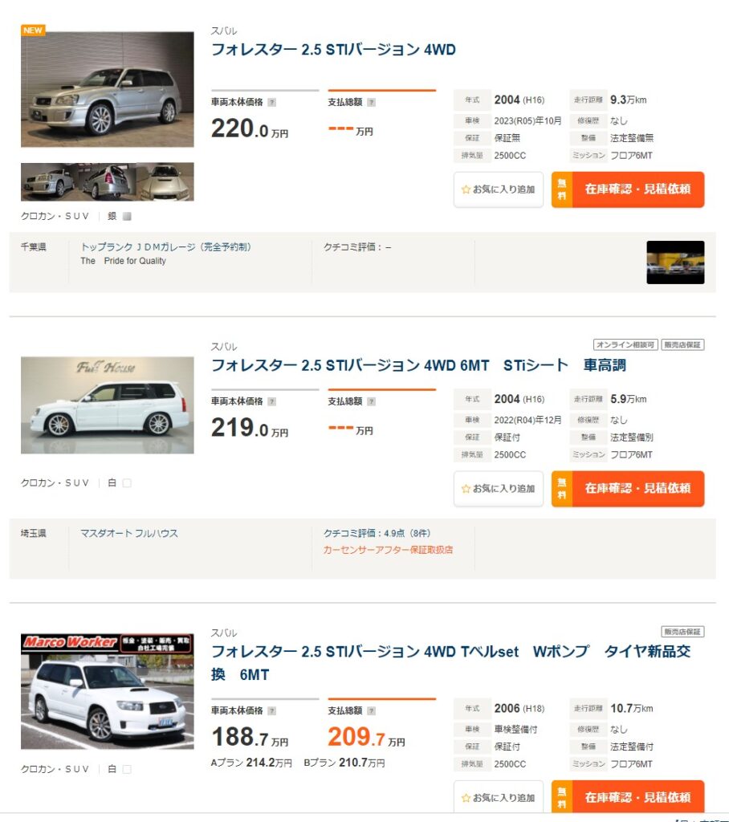Add the third Forester to favorites
The image size is (729, 822).
498,797
